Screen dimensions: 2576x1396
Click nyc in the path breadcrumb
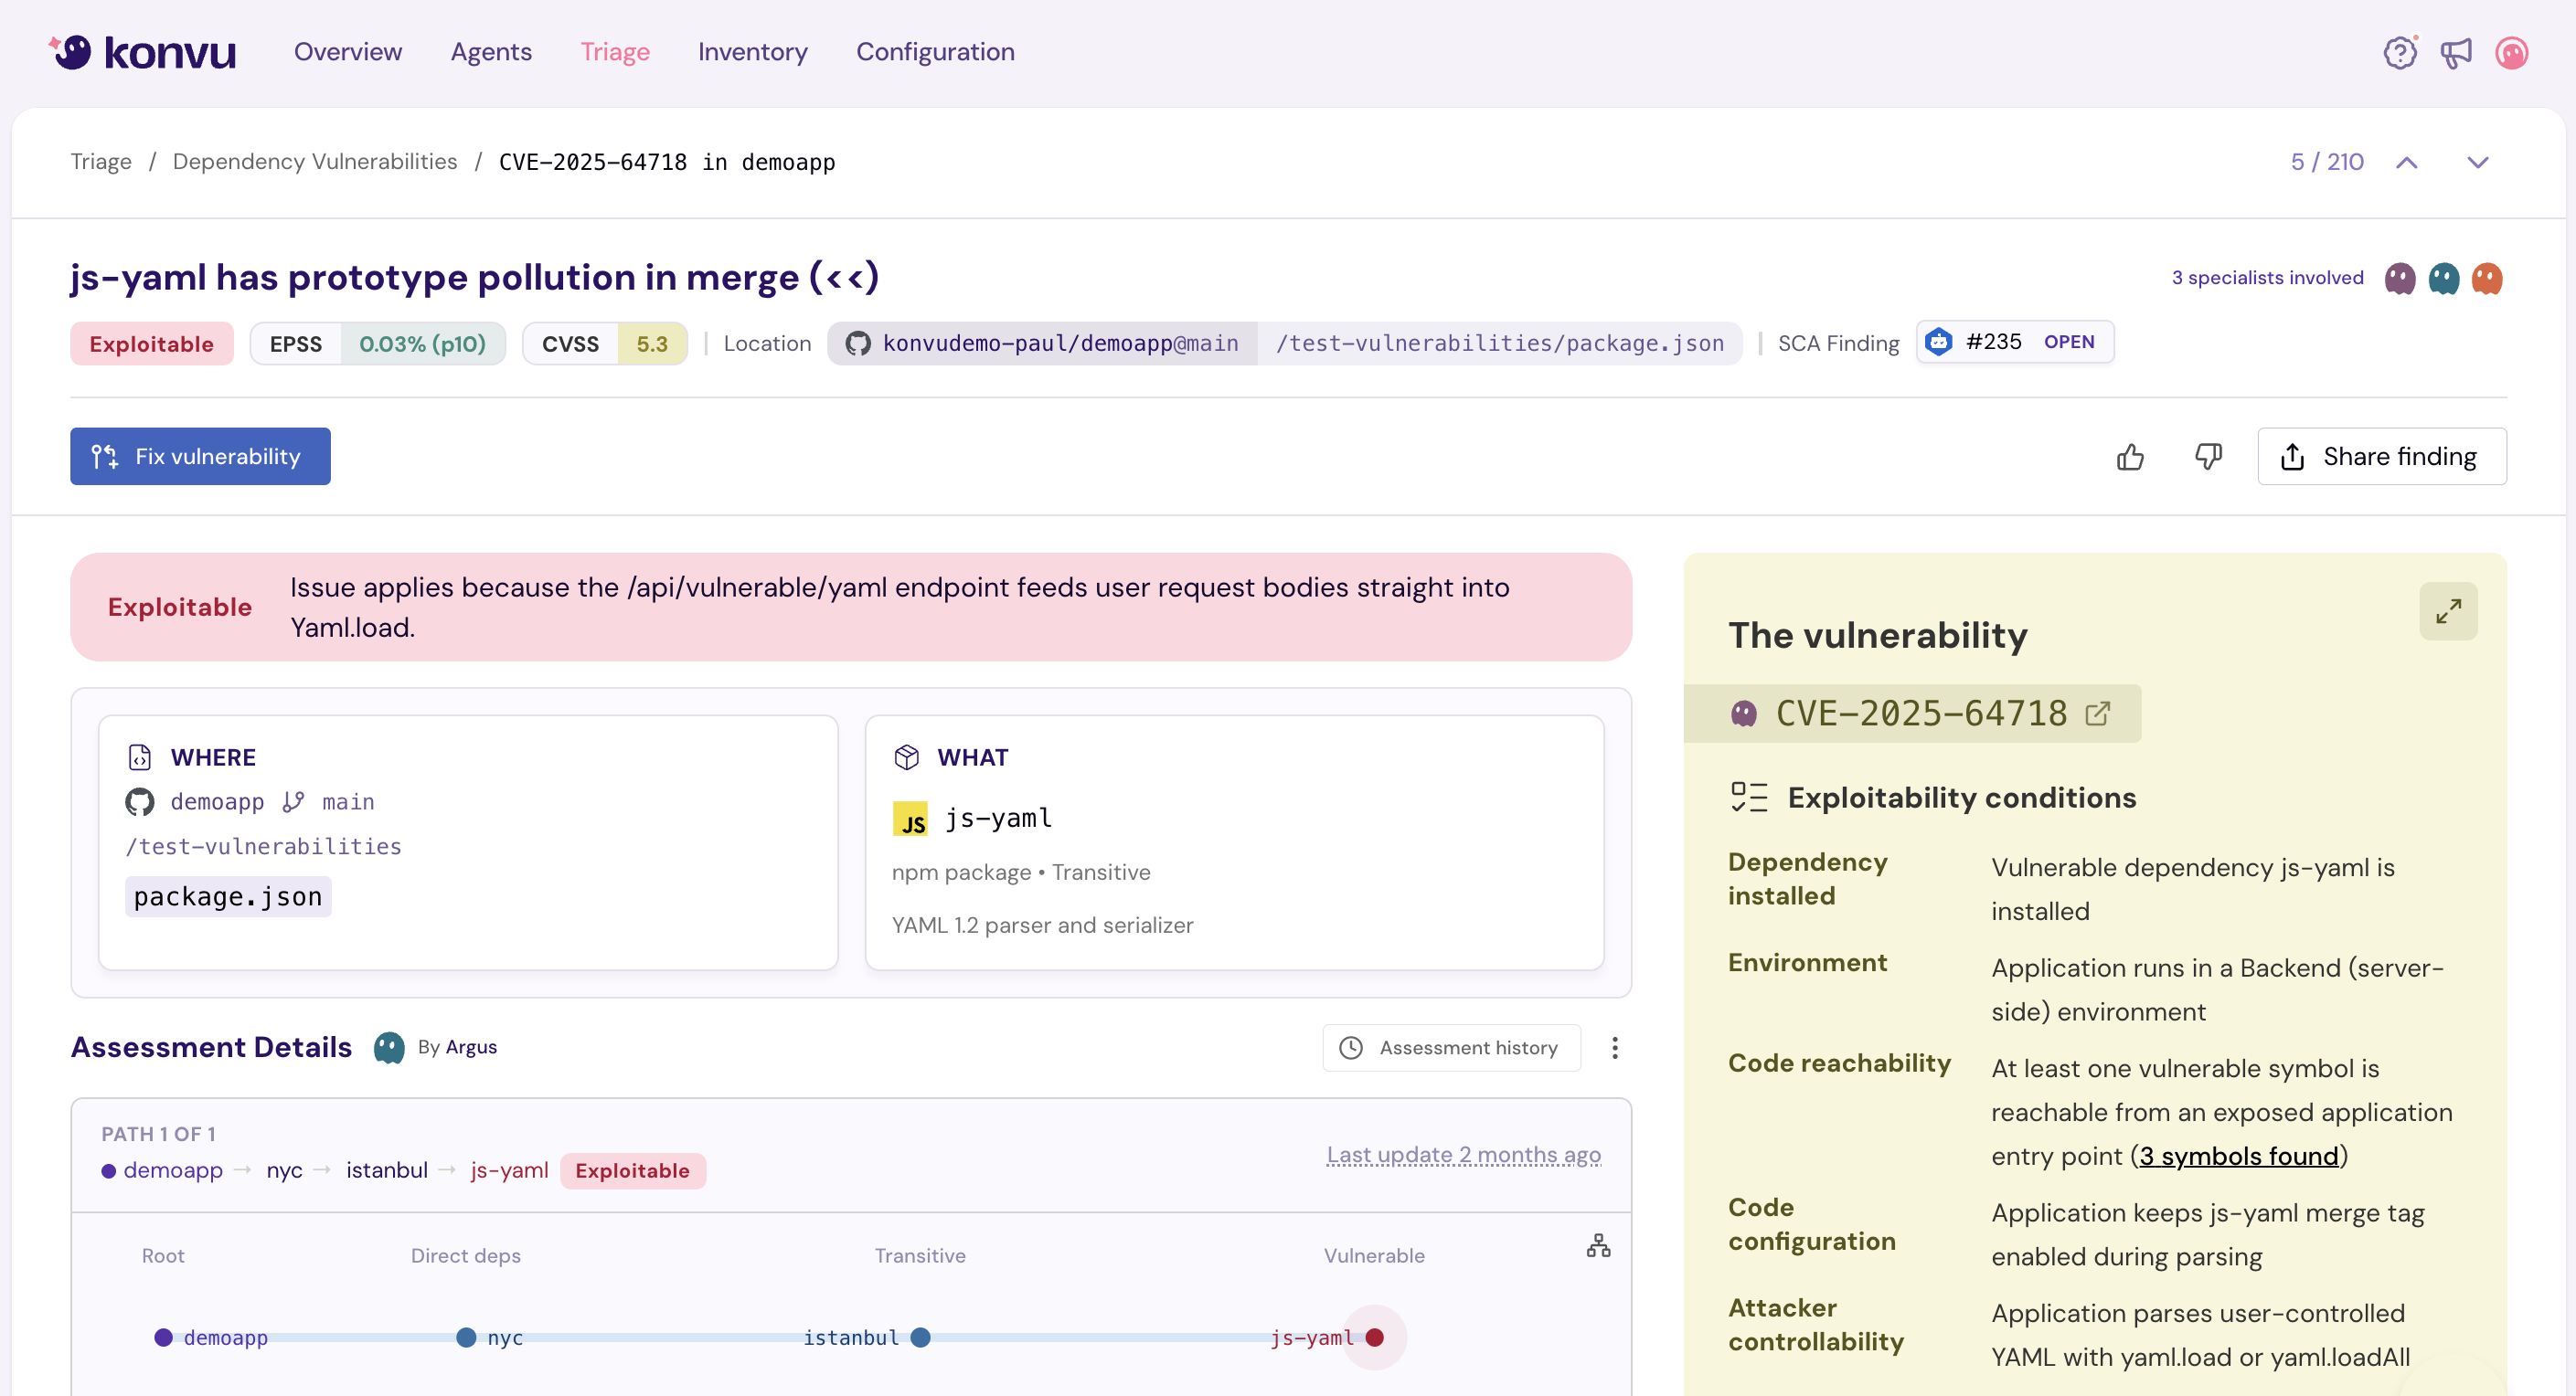pos(285,1170)
